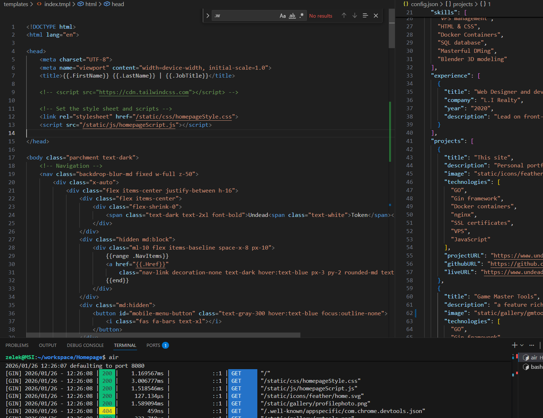Open the PORTS tab
Screen dimensions: 543x418
click(153, 345)
